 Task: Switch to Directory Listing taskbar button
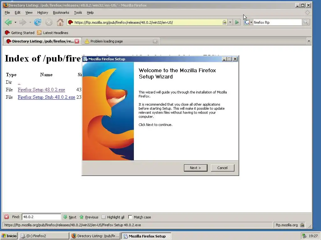click(x=95, y=236)
